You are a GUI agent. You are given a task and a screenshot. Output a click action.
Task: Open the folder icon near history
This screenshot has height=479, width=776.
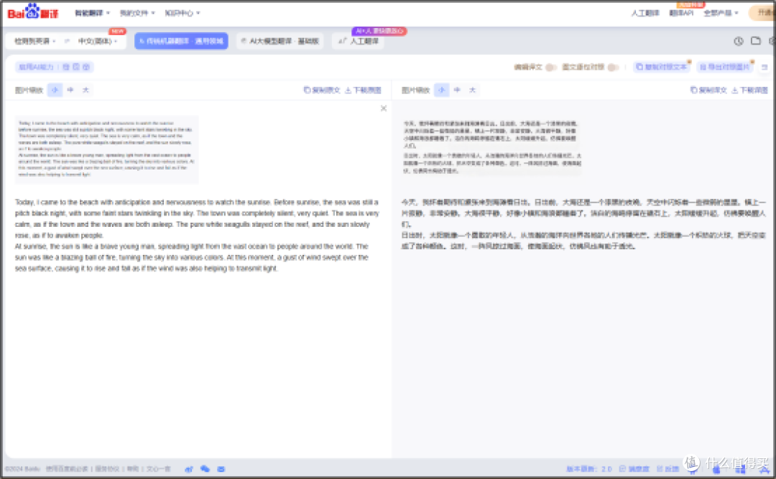coord(755,41)
